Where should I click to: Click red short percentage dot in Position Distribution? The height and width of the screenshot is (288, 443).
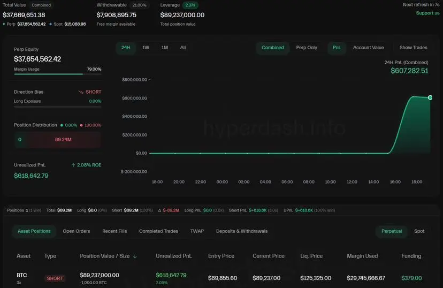[81, 125]
